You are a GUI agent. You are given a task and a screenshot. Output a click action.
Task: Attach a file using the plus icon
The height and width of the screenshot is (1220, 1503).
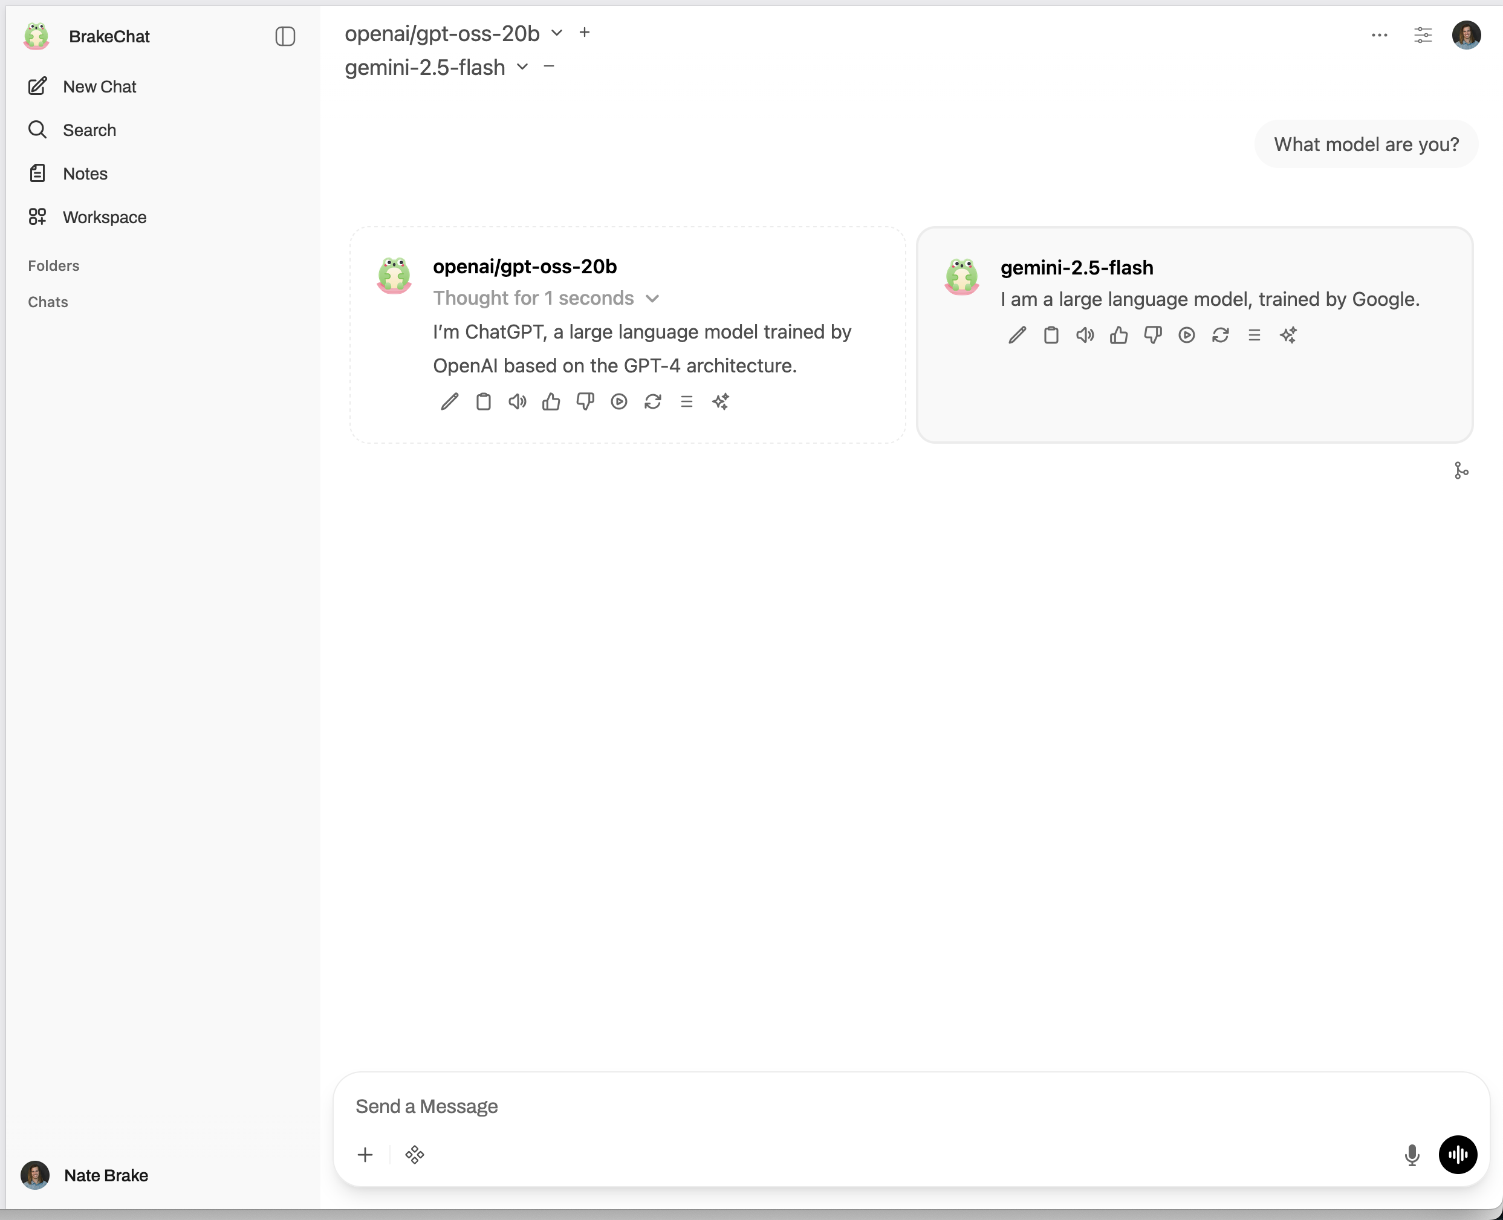click(365, 1155)
